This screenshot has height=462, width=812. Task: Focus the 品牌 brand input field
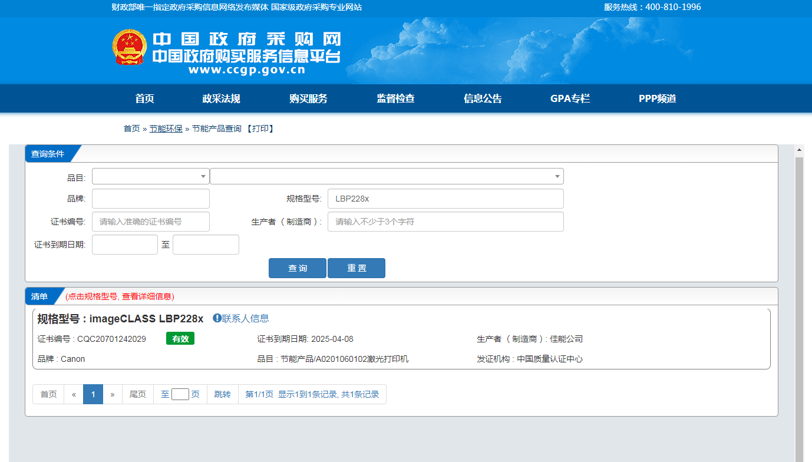click(150, 199)
